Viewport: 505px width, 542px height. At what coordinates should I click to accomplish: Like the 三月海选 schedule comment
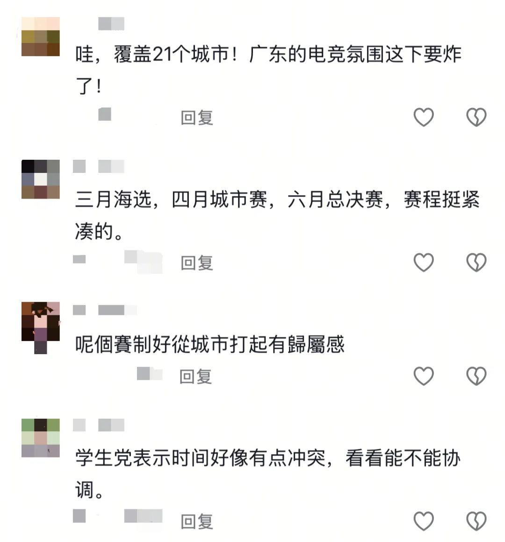point(424,262)
